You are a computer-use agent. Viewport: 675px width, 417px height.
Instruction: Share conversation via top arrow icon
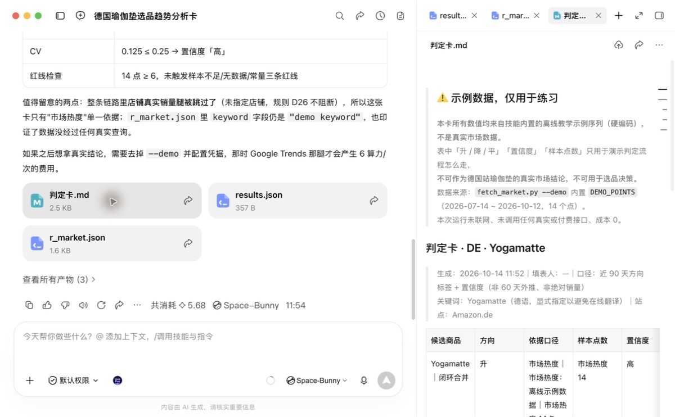click(x=360, y=16)
